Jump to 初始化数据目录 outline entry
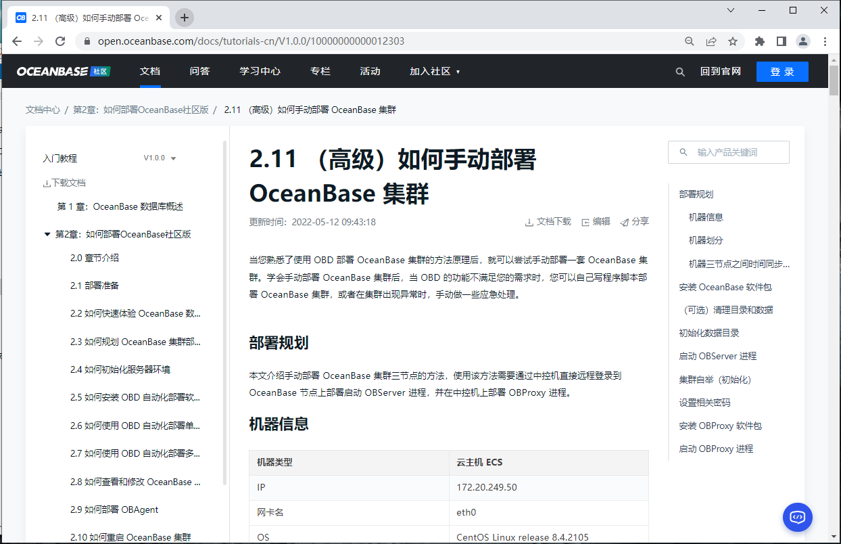 (709, 333)
